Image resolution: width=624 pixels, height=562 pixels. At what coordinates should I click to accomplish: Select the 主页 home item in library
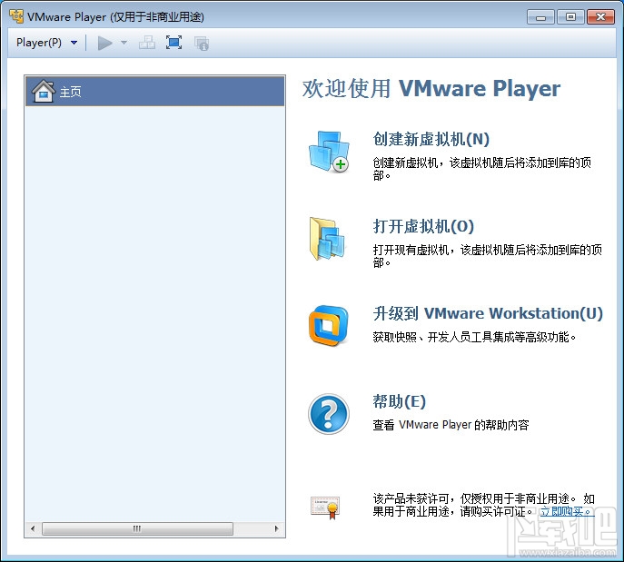click(x=154, y=92)
